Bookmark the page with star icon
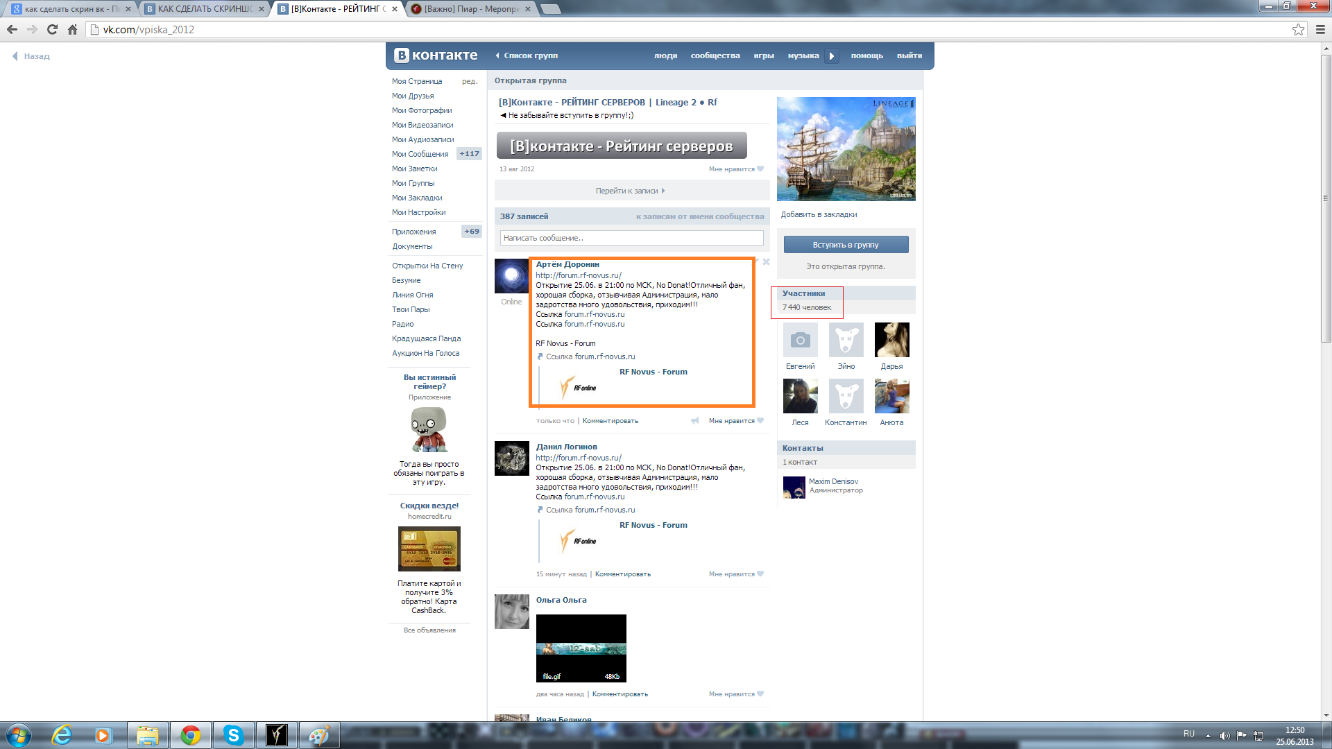The height and width of the screenshot is (749, 1332). (x=1298, y=29)
